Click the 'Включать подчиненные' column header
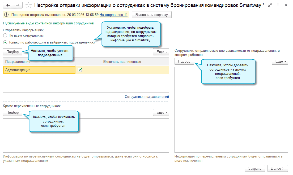This screenshot has width=293, height=175. [x=122, y=62]
